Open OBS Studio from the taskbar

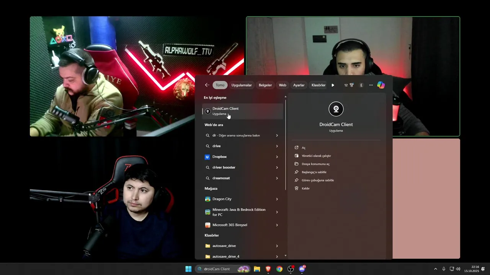click(x=291, y=269)
